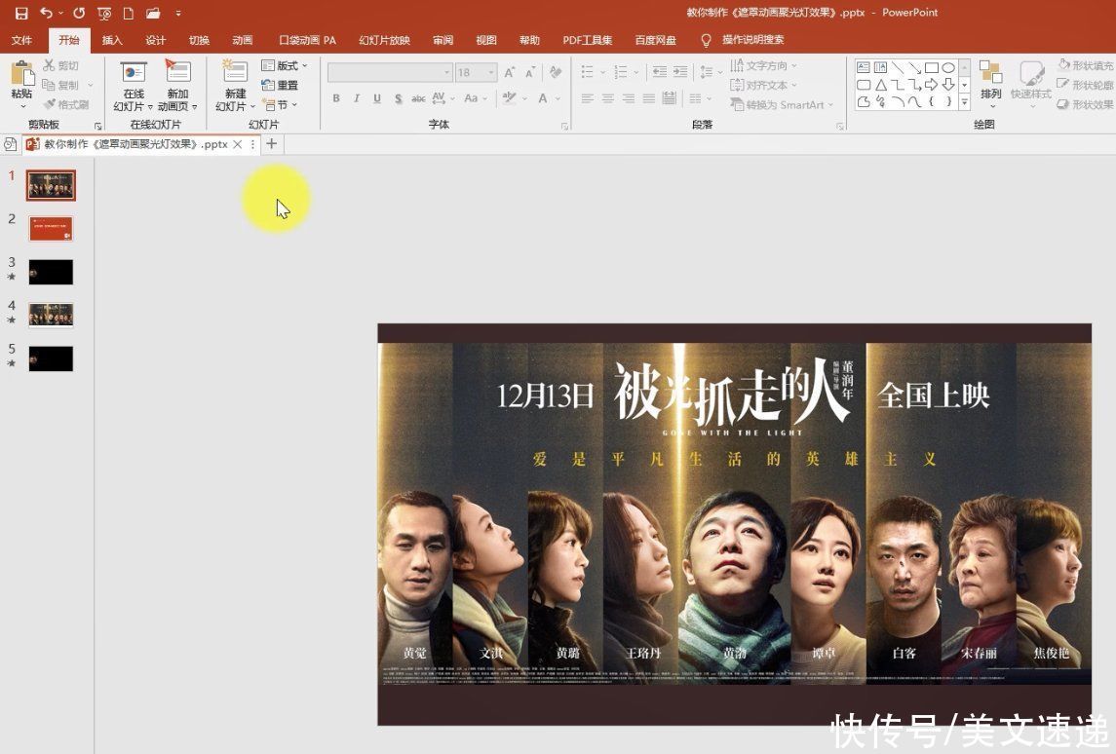1116x754 pixels.
Task: Select the Oval shape tool
Action: (x=948, y=68)
